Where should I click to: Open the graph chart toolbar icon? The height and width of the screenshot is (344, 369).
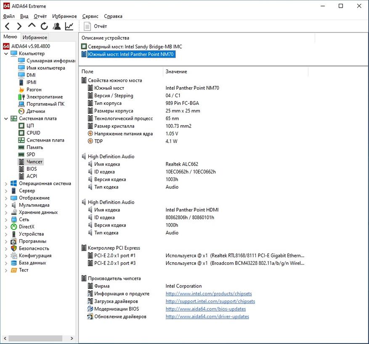pos(69,26)
